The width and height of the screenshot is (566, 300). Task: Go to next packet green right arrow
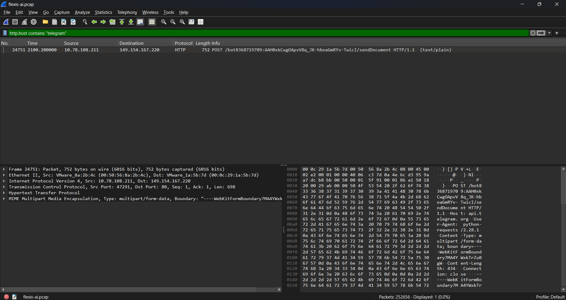(103, 22)
